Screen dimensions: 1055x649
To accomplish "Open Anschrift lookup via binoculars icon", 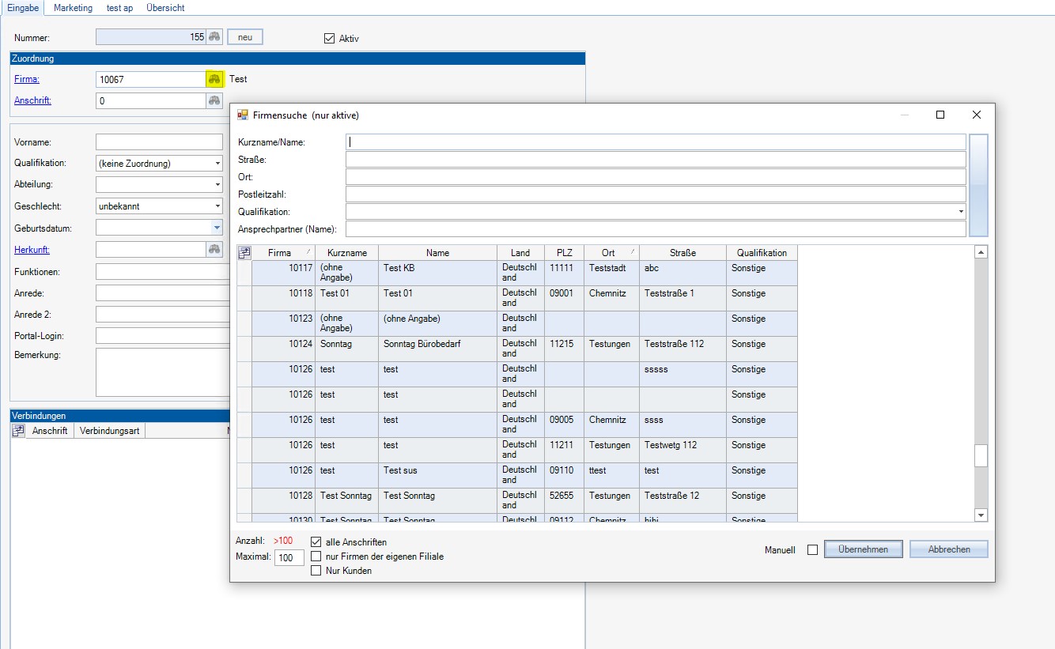I will pyautogui.click(x=214, y=100).
